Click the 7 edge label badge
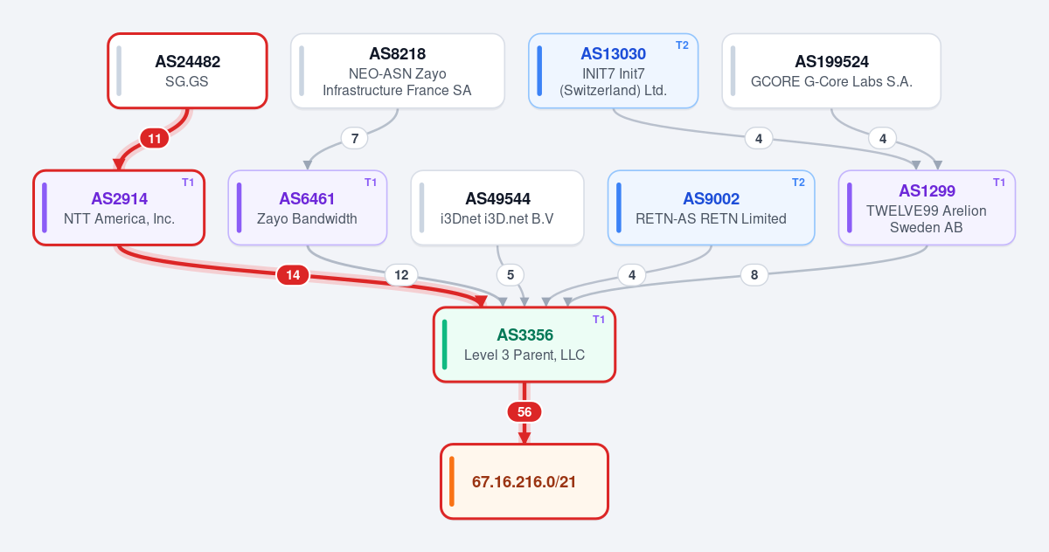1049x552 pixels. pyautogui.click(x=354, y=138)
